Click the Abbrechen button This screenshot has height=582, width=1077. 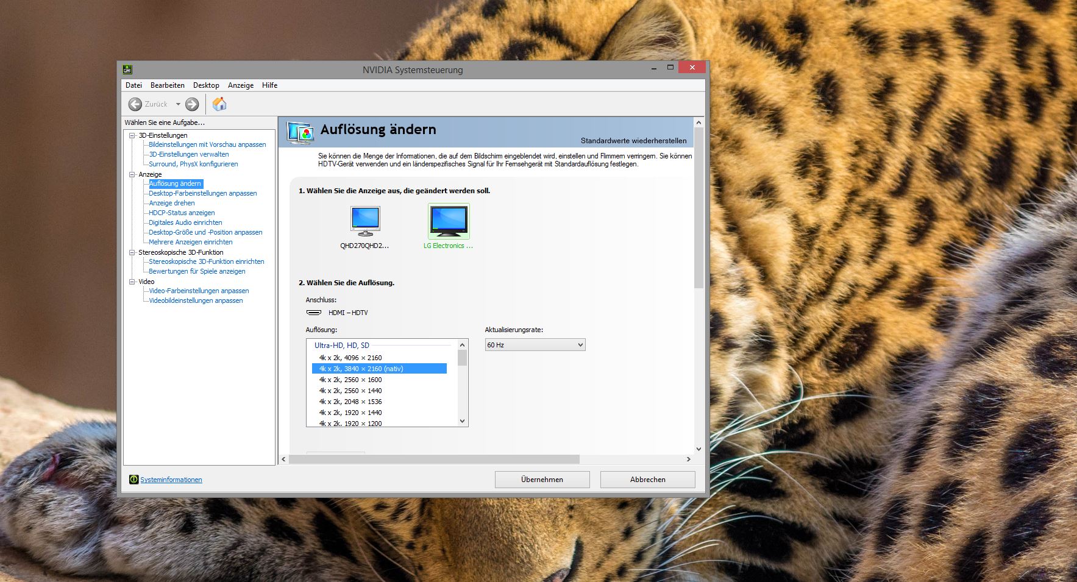648,480
